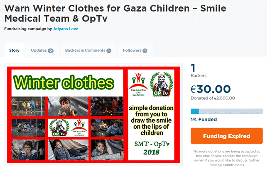Screen dimensions: 270x171
Task: Click the 1 Backers counter
Action: pos(199,70)
